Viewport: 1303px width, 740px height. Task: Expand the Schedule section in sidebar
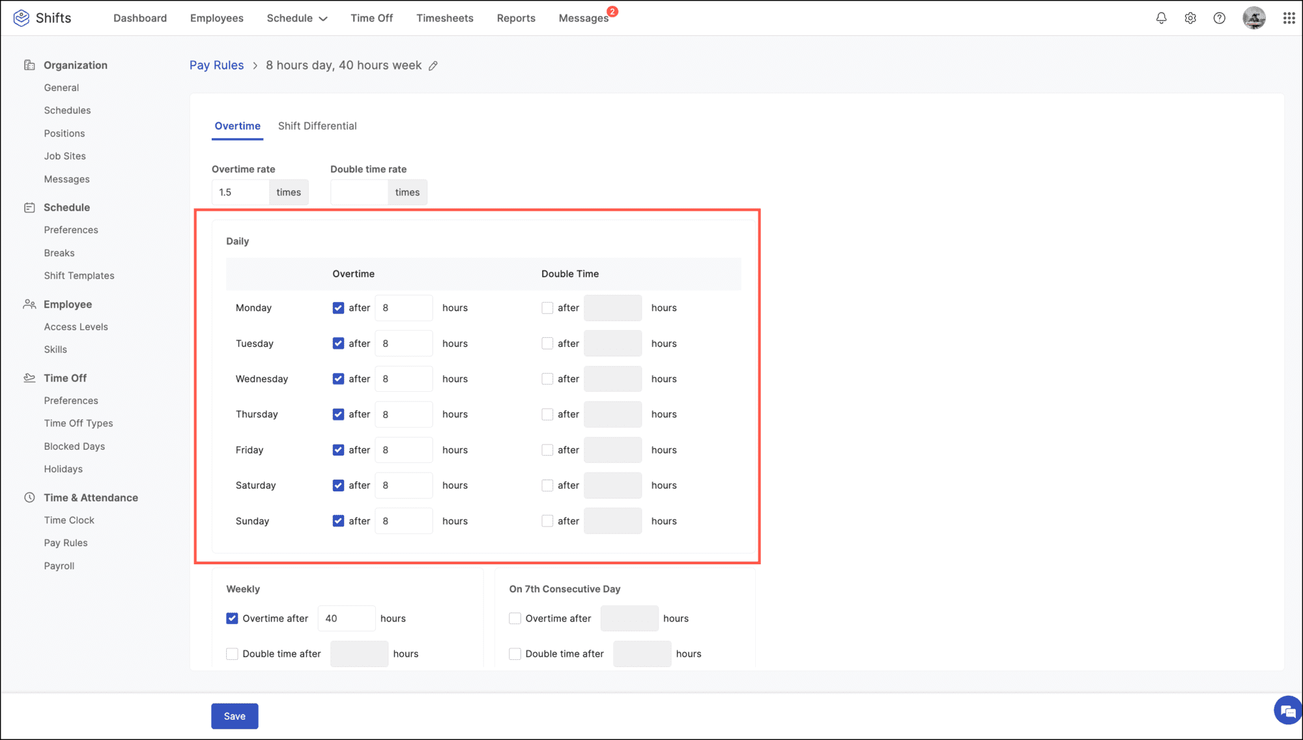(67, 208)
